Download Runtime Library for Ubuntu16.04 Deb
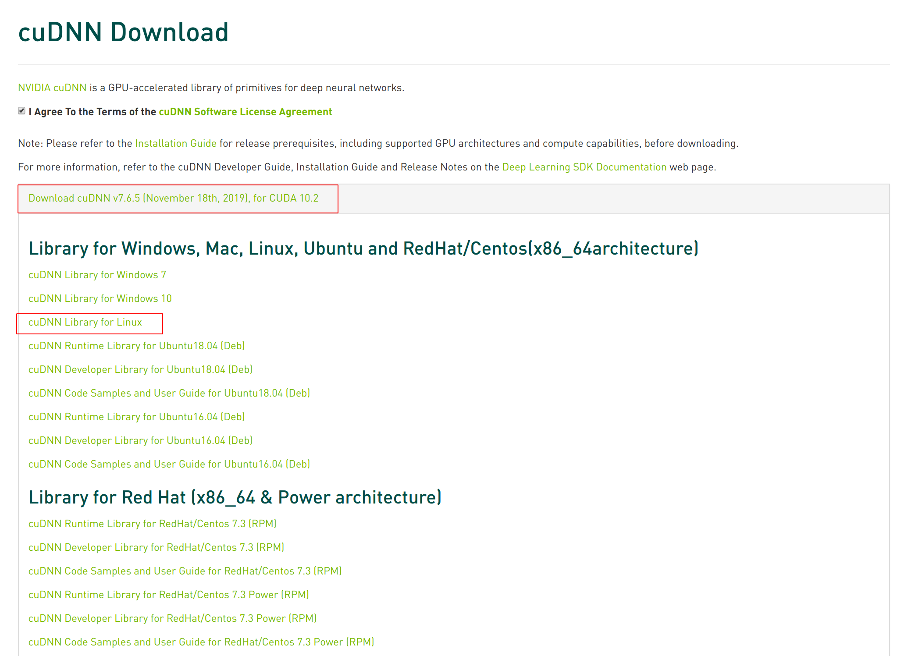The height and width of the screenshot is (656, 897). click(x=136, y=417)
